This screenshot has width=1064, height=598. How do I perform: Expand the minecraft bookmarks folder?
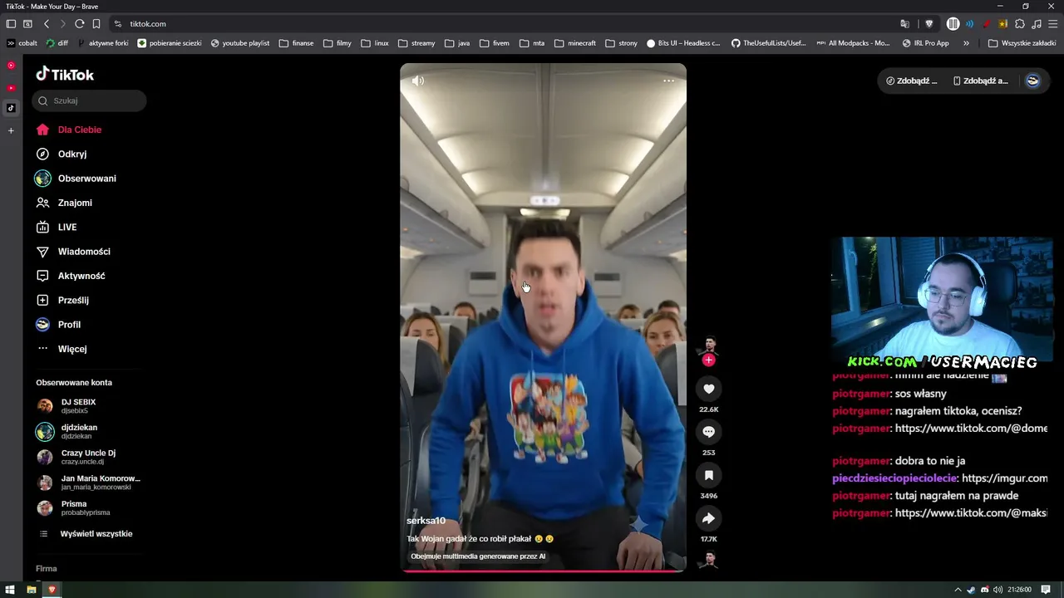pos(575,43)
